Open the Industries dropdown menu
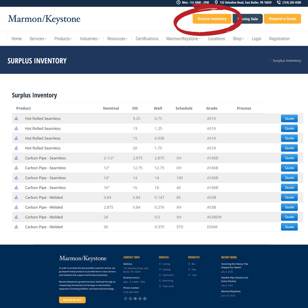Viewport: 308px width, 308px height. point(90,39)
